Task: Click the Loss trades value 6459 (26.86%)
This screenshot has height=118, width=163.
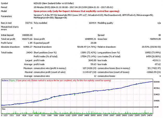Action: [x=153, y=56]
